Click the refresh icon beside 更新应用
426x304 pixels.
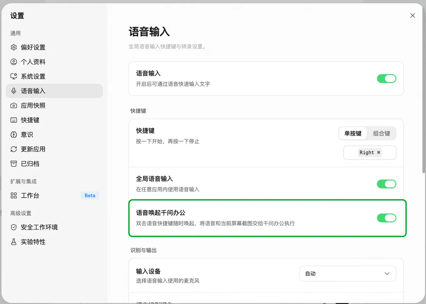coord(14,149)
